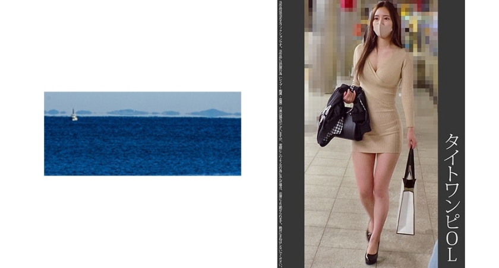Click the small vertical disclaimer text strip

tap(281, 133)
